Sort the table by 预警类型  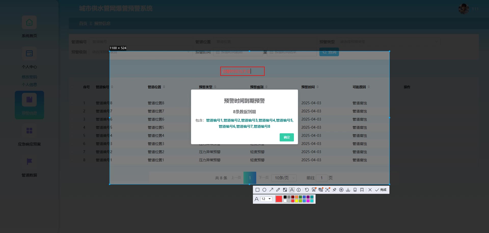[x=215, y=87]
